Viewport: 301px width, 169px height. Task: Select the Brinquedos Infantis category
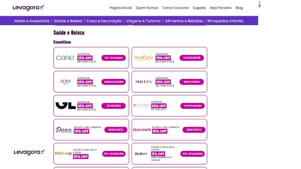(x=225, y=21)
